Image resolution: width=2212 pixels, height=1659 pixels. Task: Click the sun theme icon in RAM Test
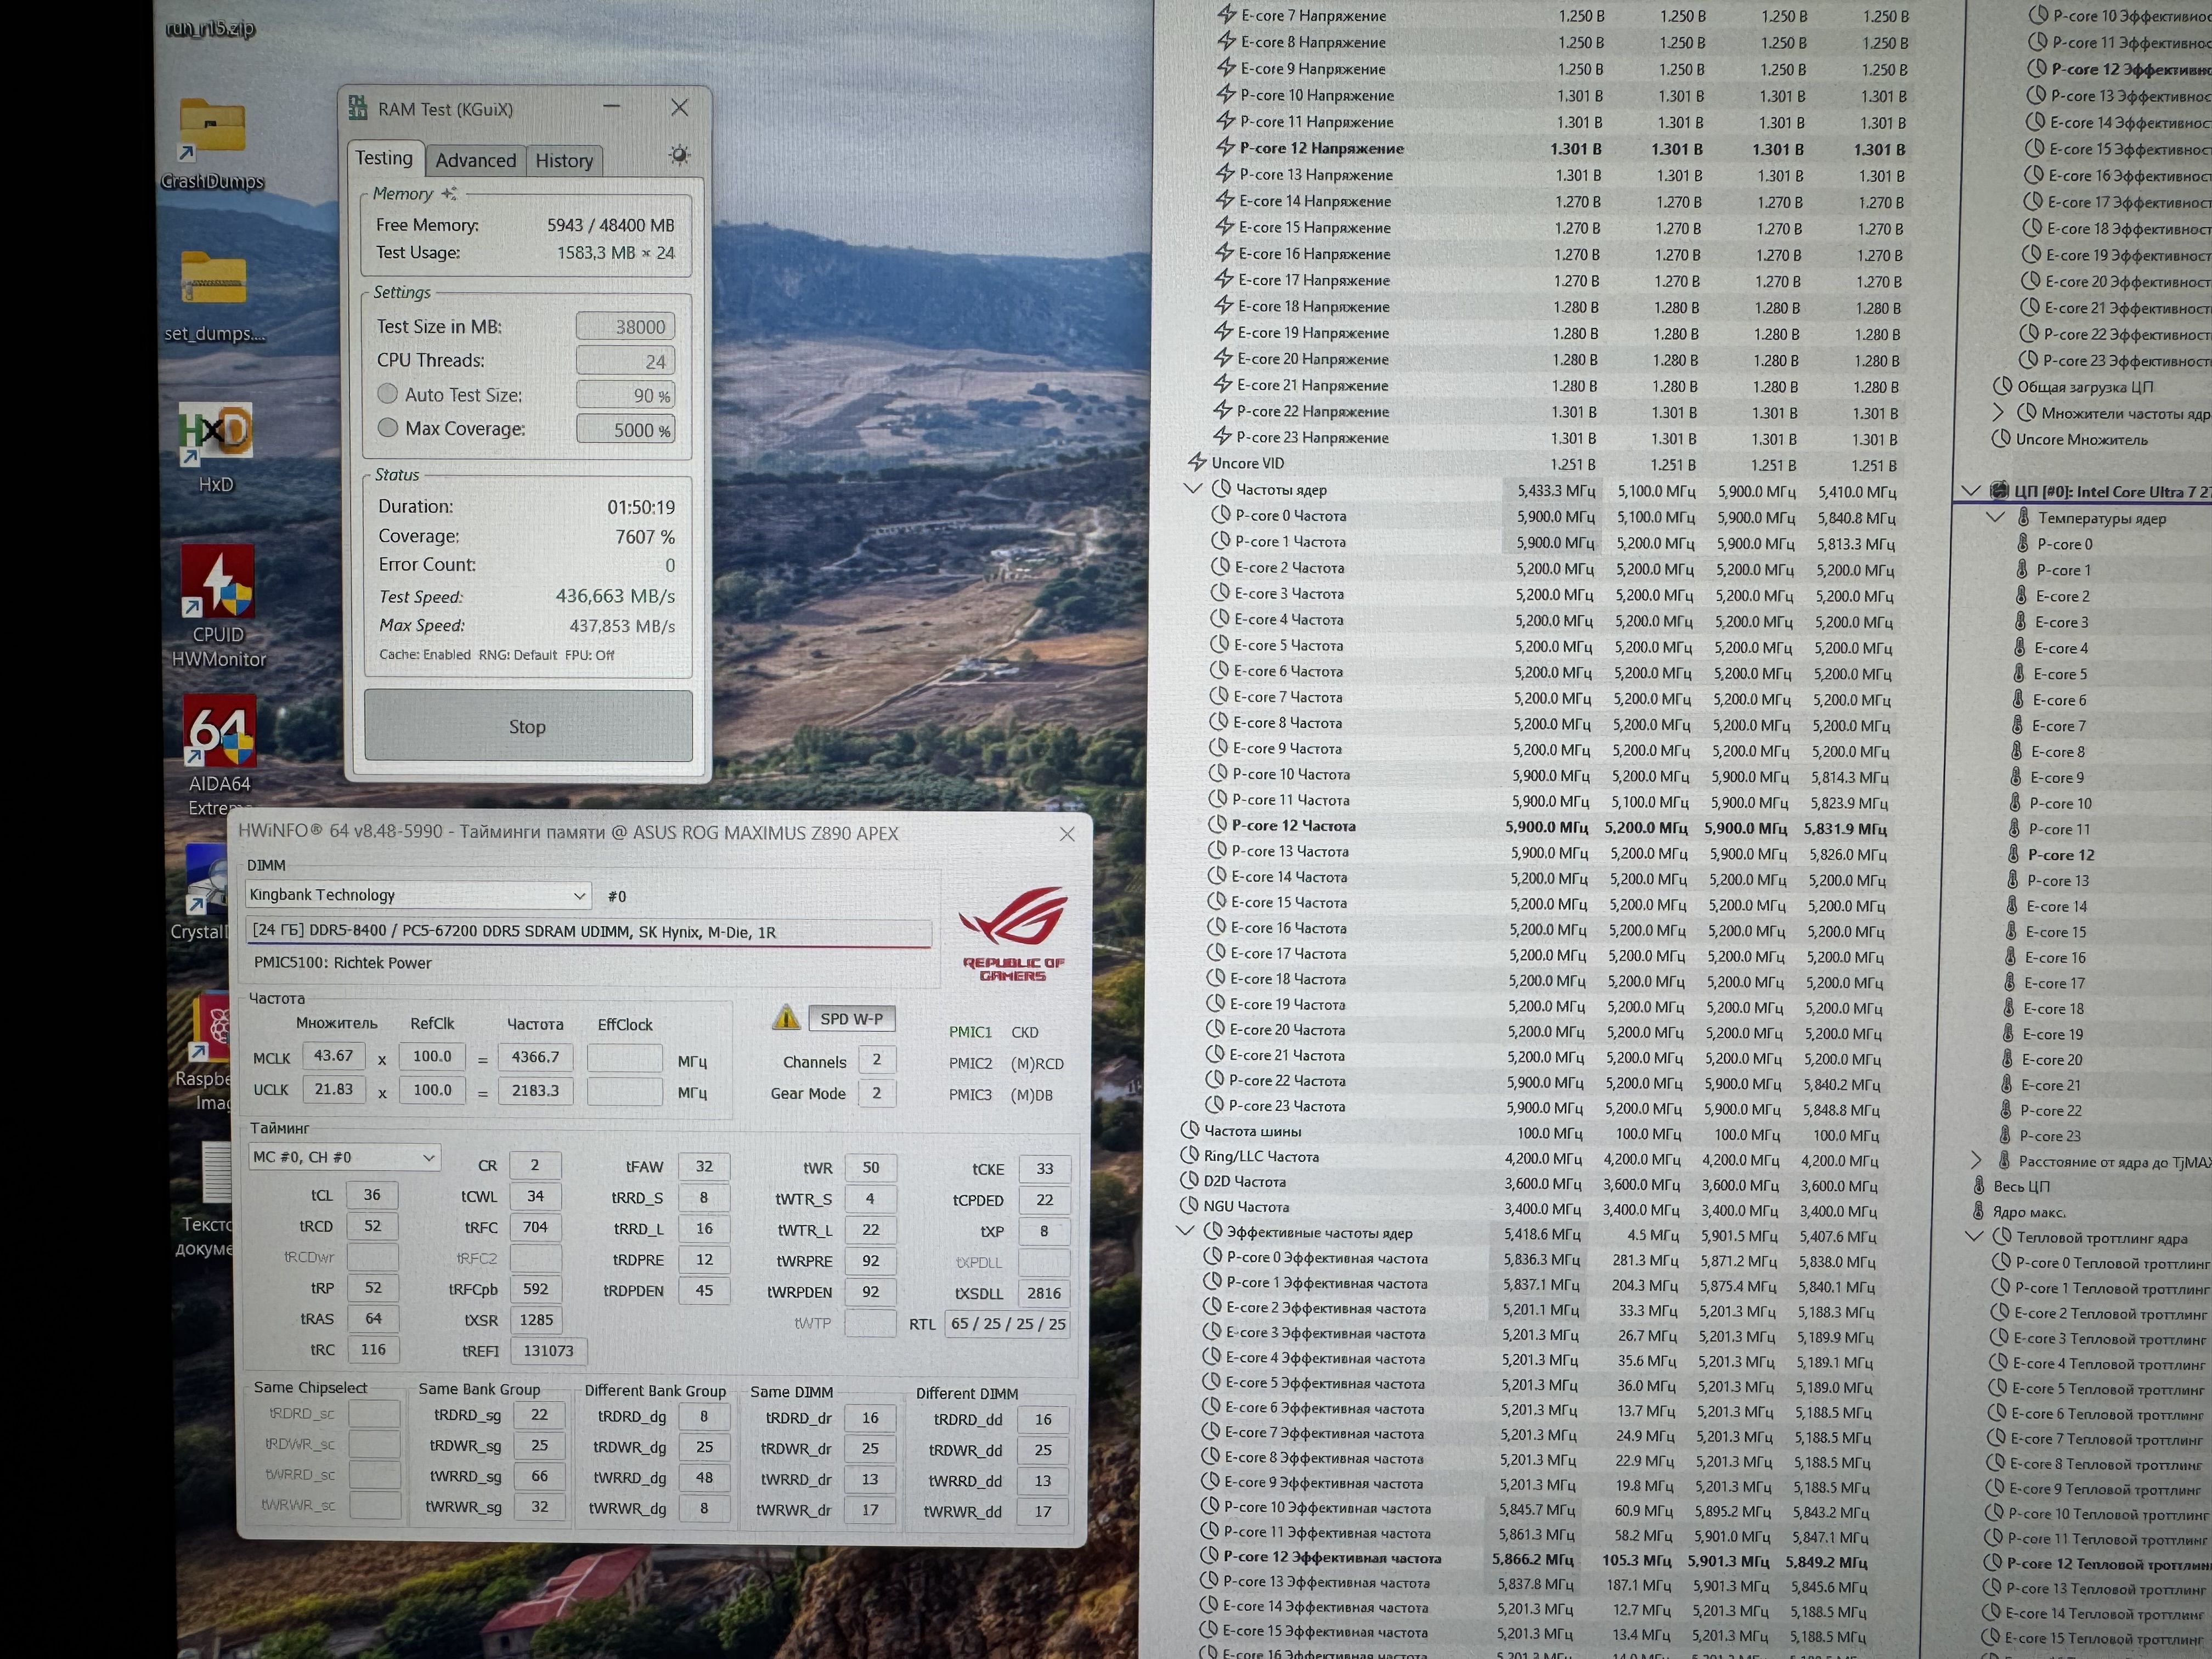(679, 155)
